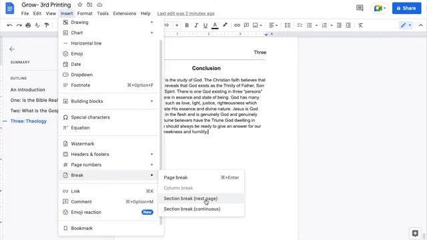The image size is (427, 240).
Task: Open the Extensions menu
Action: point(125,13)
